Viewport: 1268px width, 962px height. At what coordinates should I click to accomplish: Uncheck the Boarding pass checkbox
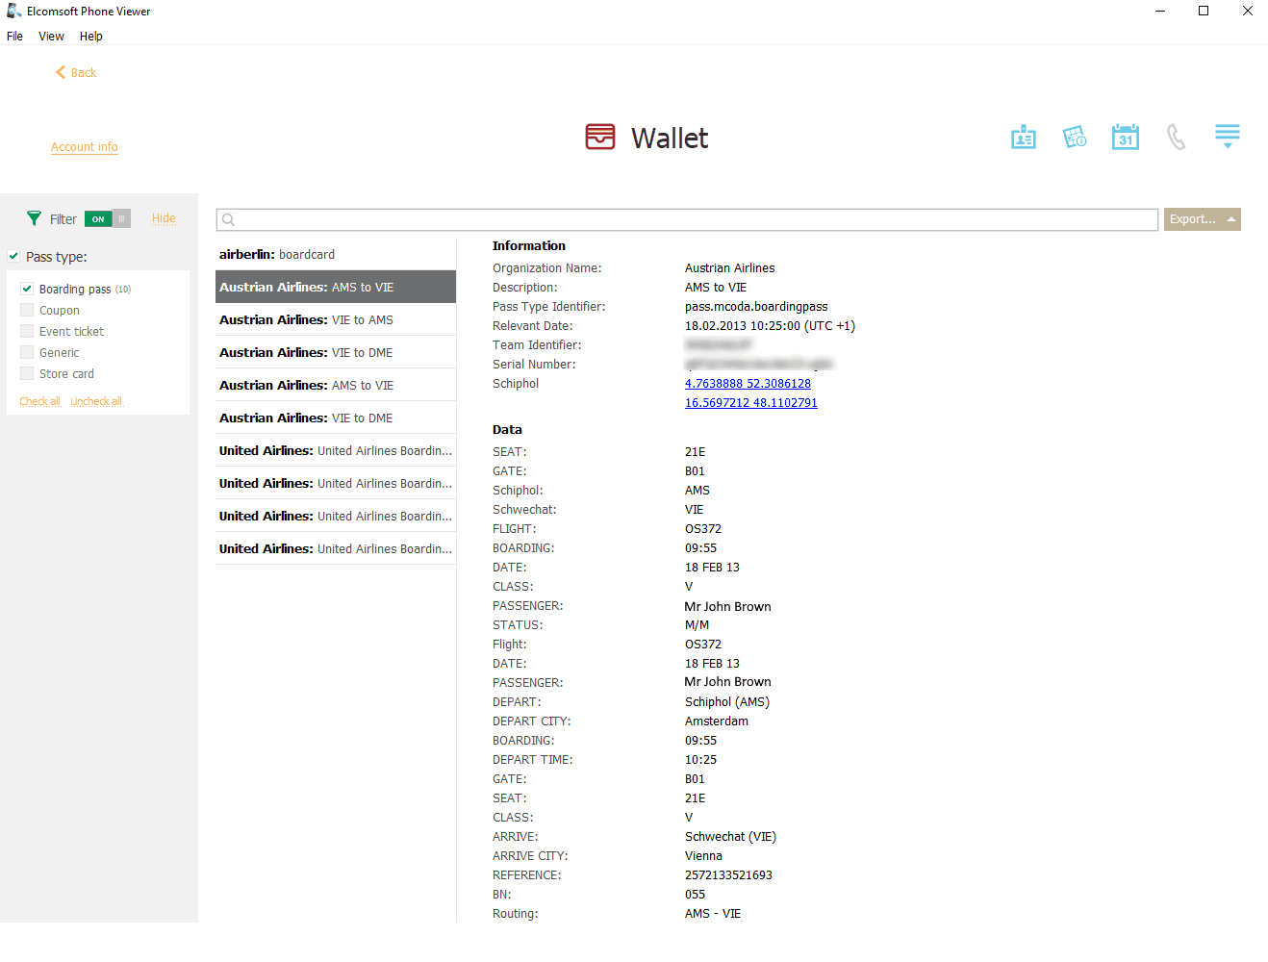27,289
